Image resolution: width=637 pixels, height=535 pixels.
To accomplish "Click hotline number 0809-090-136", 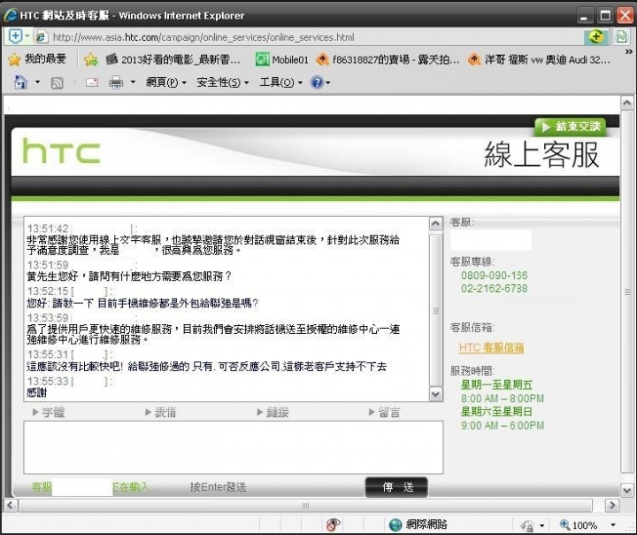I will 494,275.
